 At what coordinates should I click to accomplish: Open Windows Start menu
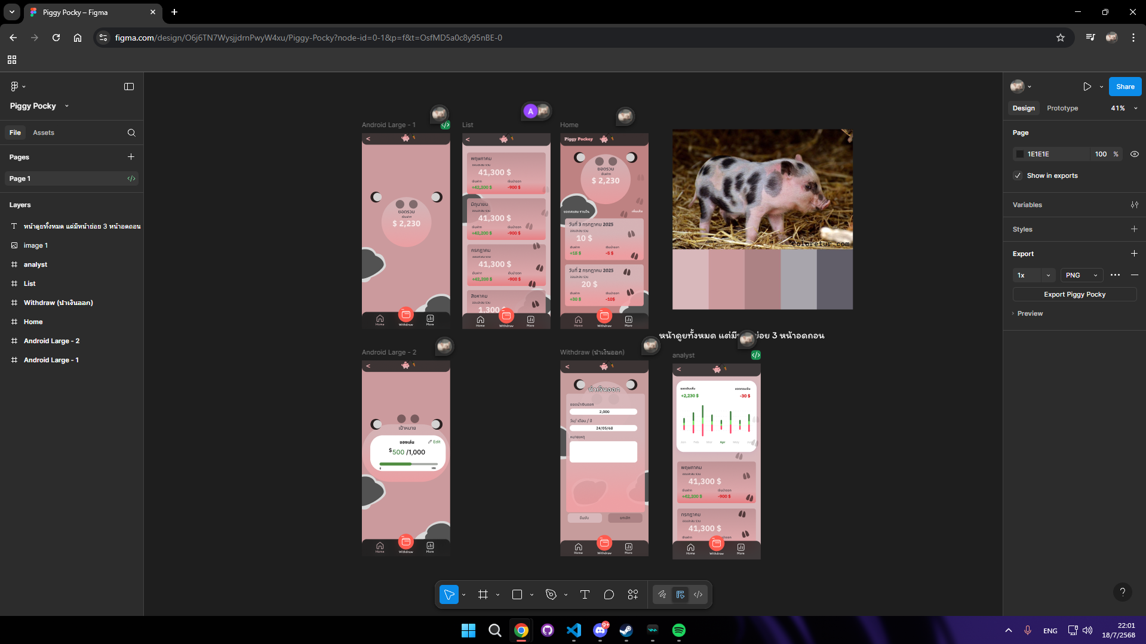tap(469, 630)
